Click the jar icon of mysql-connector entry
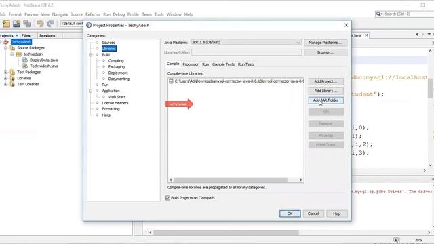This screenshot has height=244, width=434. click(171, 81)
